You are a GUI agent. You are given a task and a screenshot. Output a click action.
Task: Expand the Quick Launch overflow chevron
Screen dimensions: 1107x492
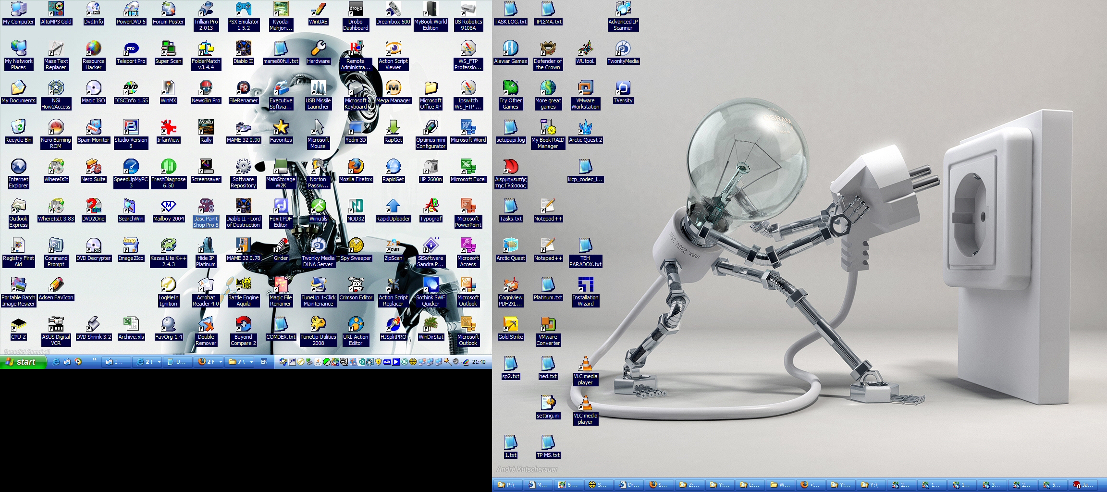click(x=94, y=359)
